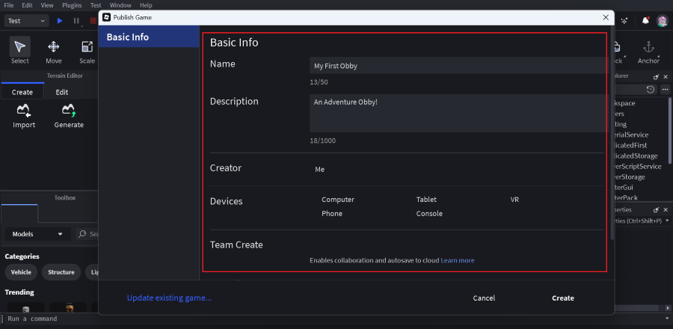Viewport: 673px width, 329px height.
Task: Open the Learn more link for Team Create
Action: pos(458,260)
